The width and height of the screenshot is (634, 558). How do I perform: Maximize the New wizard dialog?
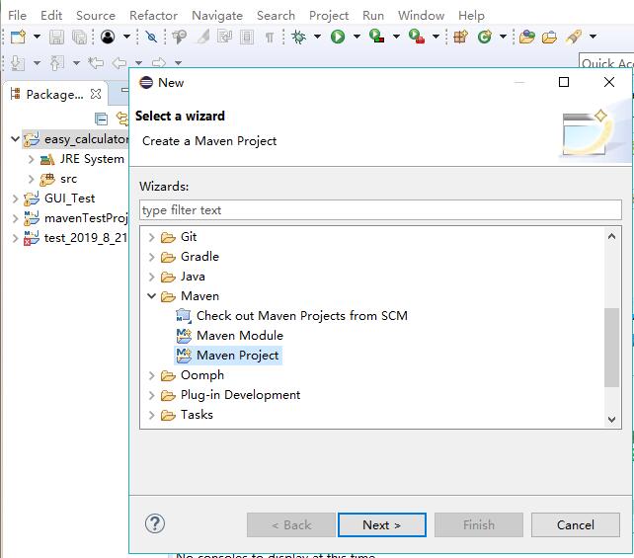click(x=564, y=82)
